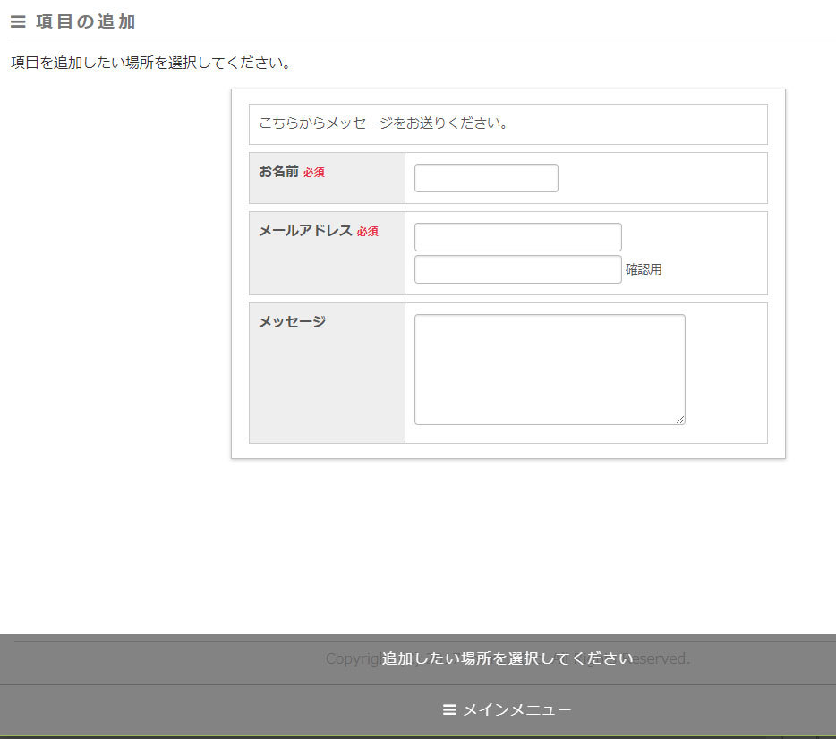The image size is (836, 739).
Task: Click the 項目を追加したい場所を選択してください instruction text
Action: [x=150, y=64]
